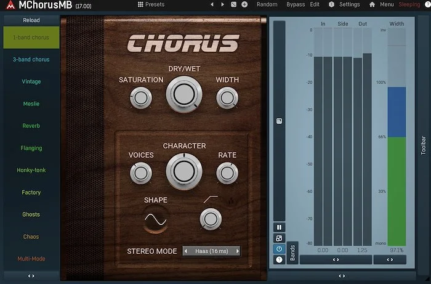Load the previous preset arrow
431x284 pixels.
point(212,4)
